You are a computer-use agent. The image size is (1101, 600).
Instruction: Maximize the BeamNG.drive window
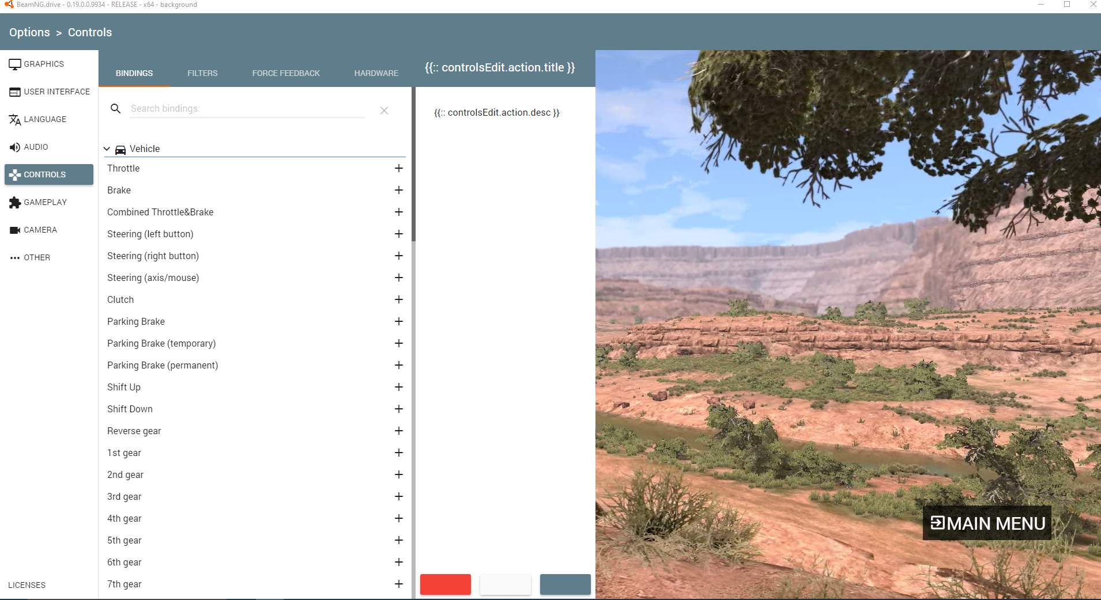pos(1067,5)
